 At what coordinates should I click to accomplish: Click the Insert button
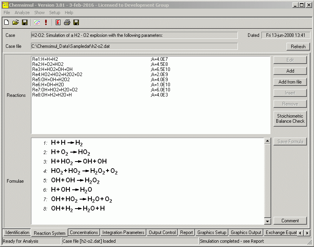(290, 93)
